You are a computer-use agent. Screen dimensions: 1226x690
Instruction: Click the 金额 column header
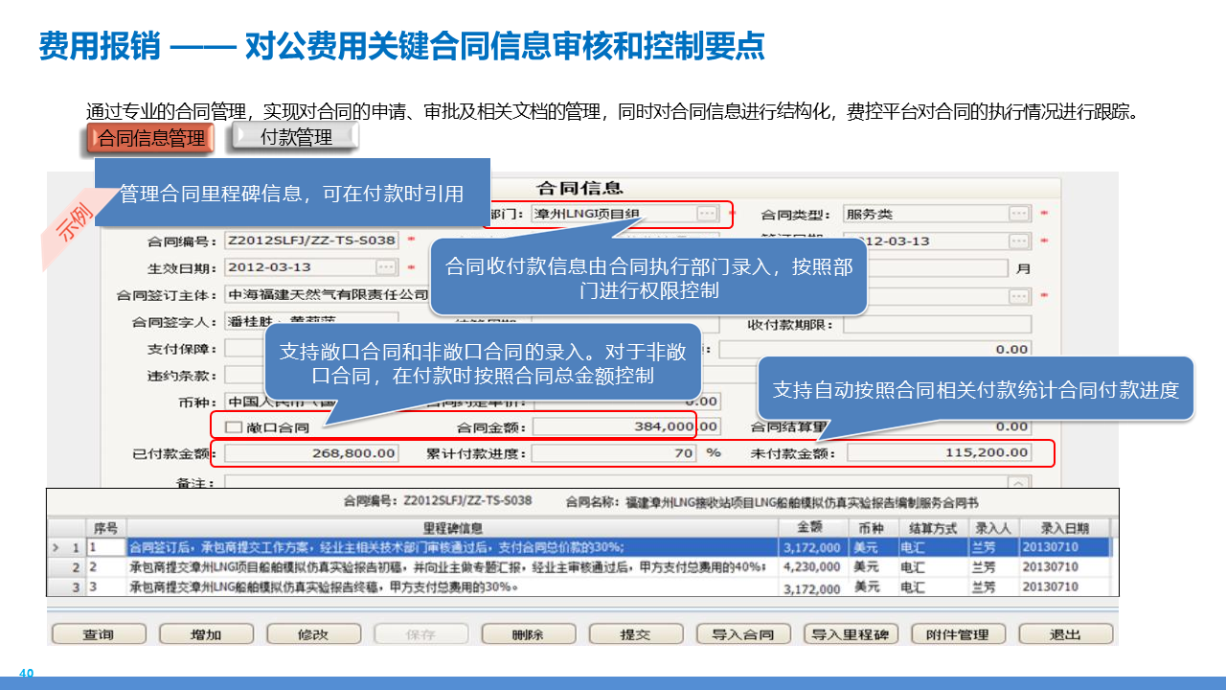(x=813, y=528)
